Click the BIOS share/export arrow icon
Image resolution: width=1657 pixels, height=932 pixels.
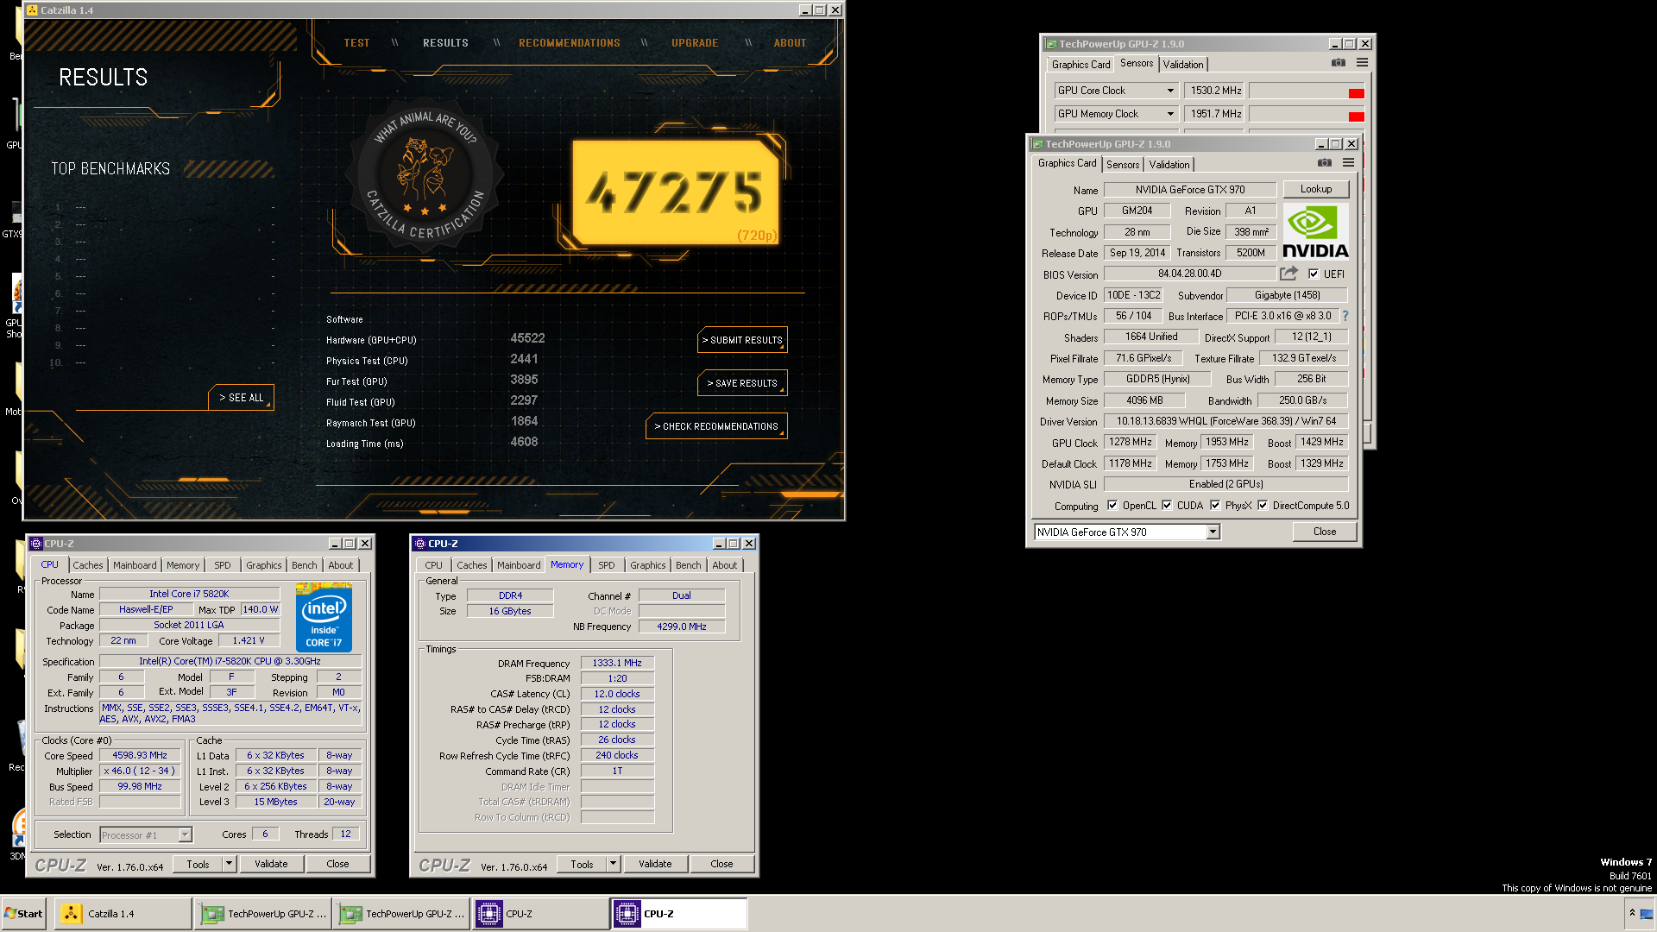pyautogui.click(x=1288, y=274)
